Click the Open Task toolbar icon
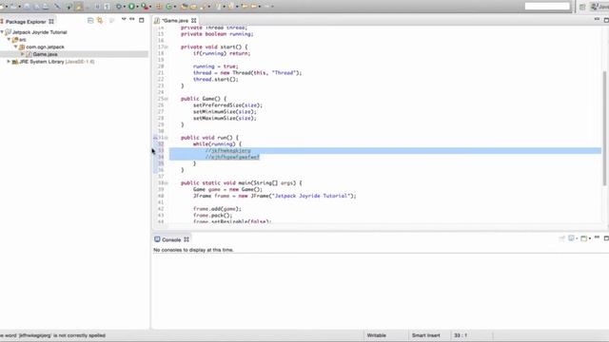The image size is (609, 342). (193, 7)
